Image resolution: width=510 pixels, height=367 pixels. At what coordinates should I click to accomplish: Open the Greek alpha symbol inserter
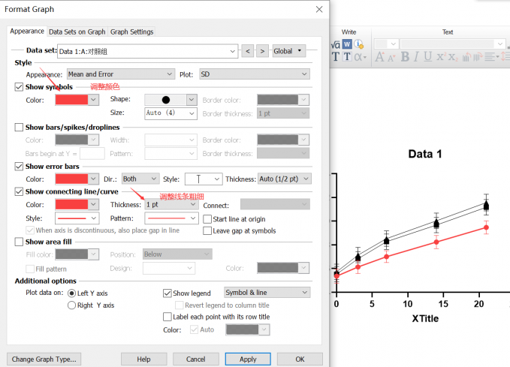(x=360, y=57)
